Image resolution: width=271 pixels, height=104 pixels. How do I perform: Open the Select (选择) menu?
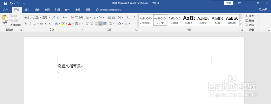click(x=251, y=25)
